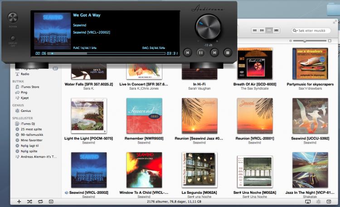Toggle the Audirvana display off button
This screenshot has width=340, height=207.
pos(13,38)
